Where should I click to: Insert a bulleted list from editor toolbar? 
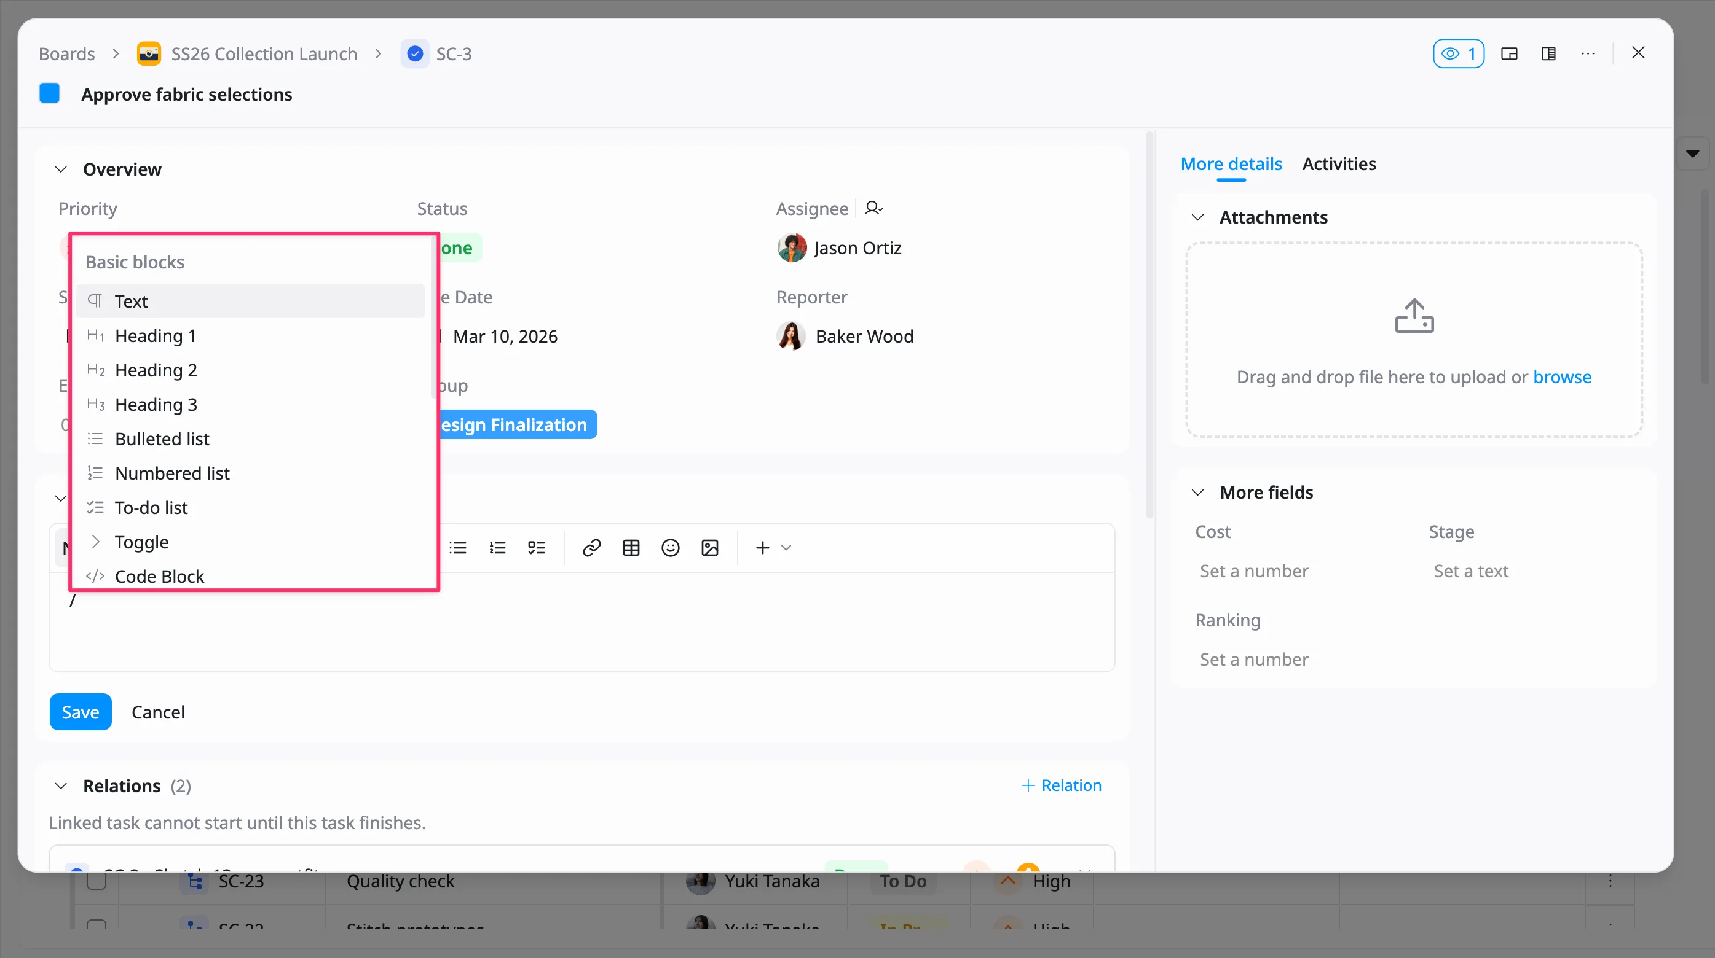(x=458, y=548)
